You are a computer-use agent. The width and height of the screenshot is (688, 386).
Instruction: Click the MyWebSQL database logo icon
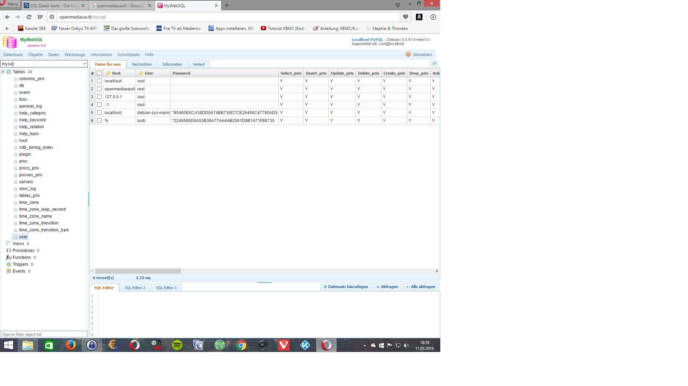coord(10,42)
